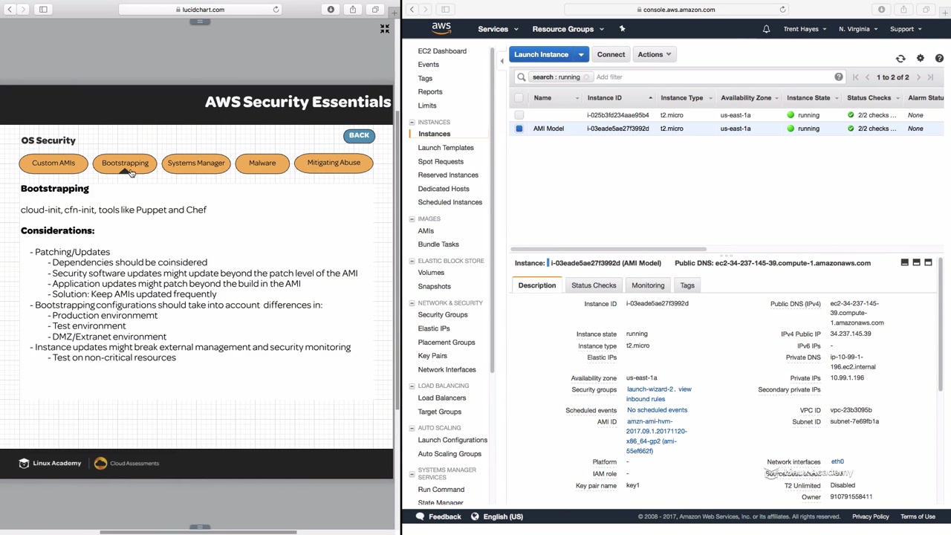Collapse the INSTANCES sidebar section
The width and height of the screenshot is (951, 535).
(x=412, y=122)
